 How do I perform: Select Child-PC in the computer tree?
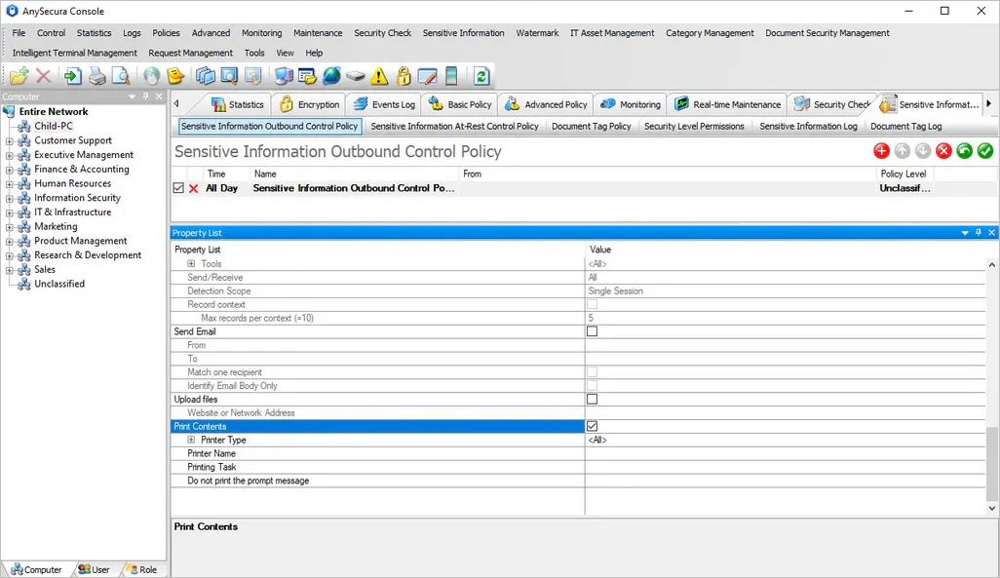coord(54,126)
